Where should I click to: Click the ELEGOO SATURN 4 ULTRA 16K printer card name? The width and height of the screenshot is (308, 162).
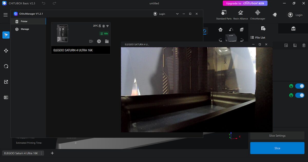pos(73,50)
